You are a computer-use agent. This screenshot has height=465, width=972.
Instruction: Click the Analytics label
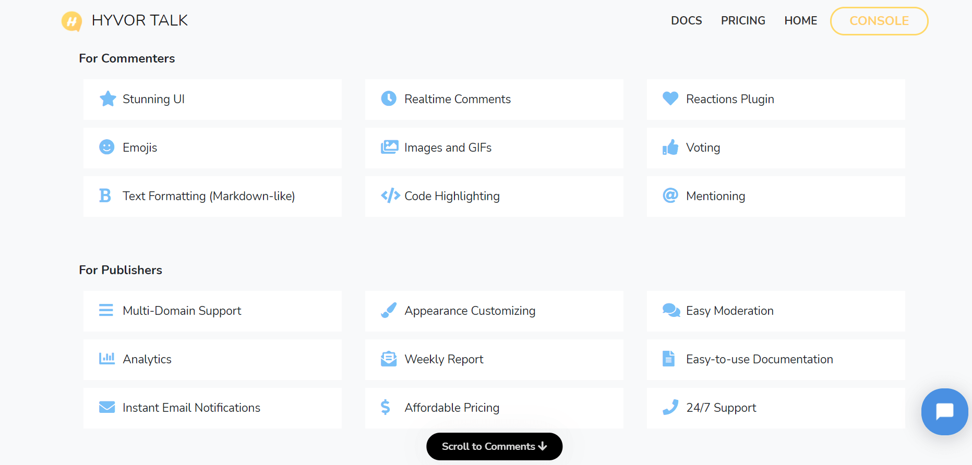(147, 359)
